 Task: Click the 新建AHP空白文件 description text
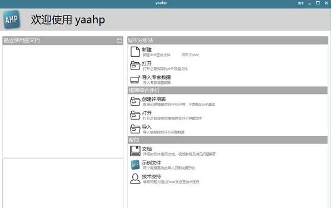156,55
